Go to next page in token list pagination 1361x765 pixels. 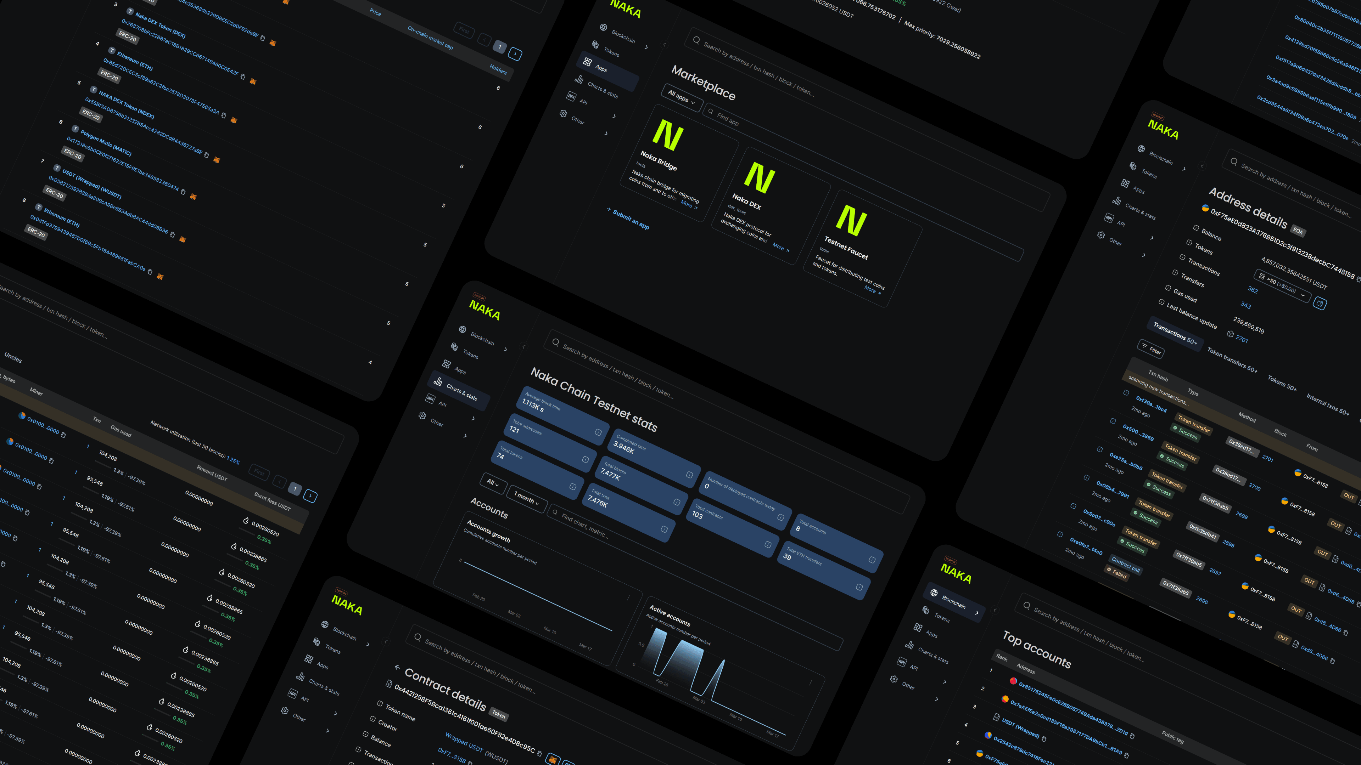point(515,54)
